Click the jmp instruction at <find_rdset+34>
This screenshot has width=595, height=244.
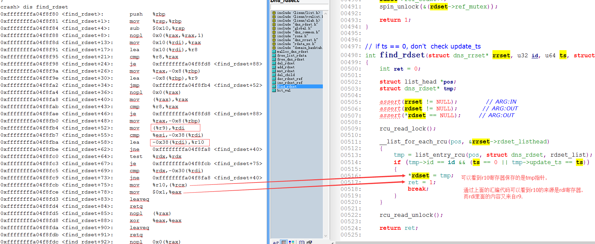coord(131,85)
